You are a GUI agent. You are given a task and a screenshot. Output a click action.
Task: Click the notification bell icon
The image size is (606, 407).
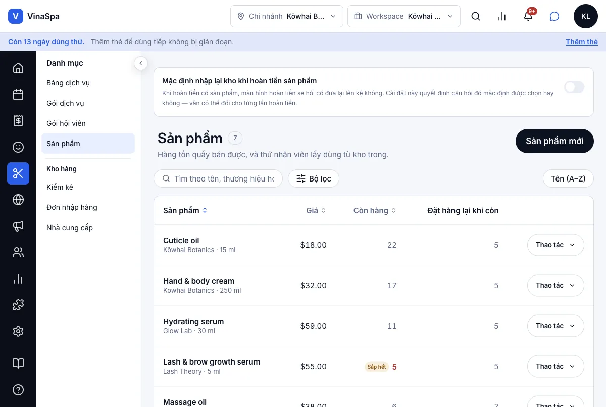[528, 16]
